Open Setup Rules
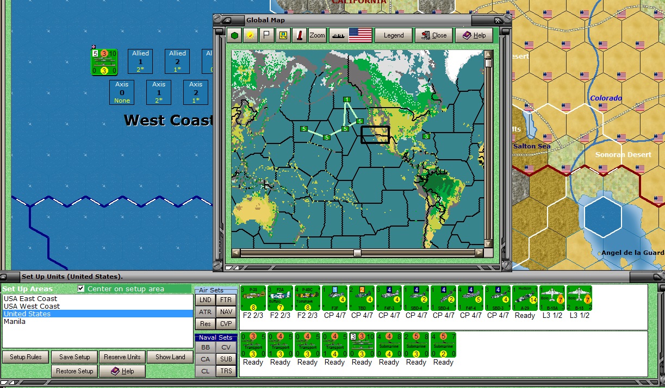The height and width of the screenshot is (388, 665). 26,357
